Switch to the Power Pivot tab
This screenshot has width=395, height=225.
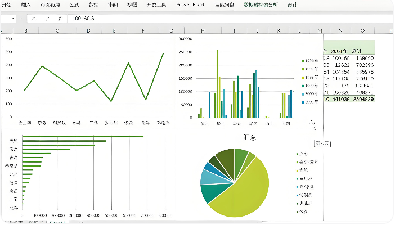pos(190,4)
